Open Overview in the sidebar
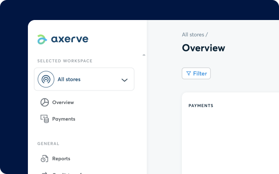This screenshot has width=279, height=174. 63,103
